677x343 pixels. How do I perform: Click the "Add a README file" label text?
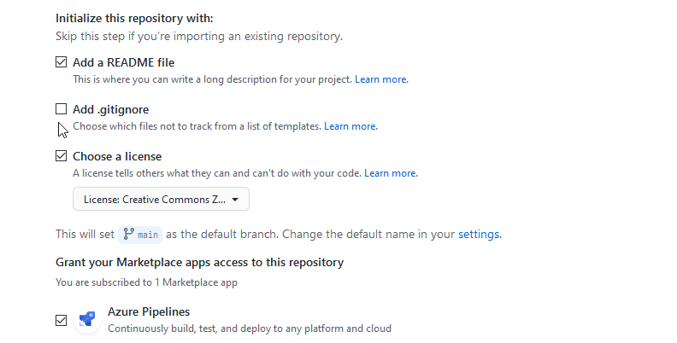(x=124, y=62)
